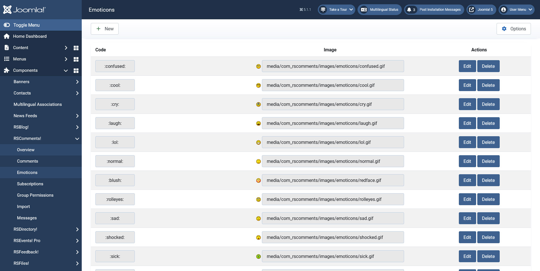Click the Take a Tour signpost icon
Viewport: 540px width, 271px height.
tap(323, 10)
